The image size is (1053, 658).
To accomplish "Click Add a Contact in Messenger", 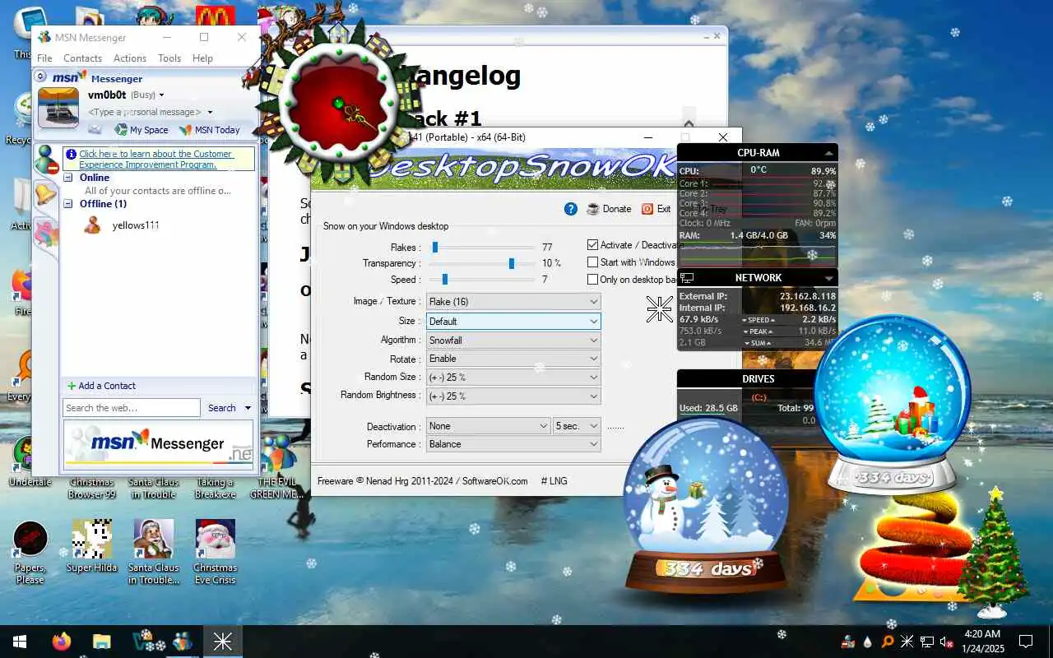I will tap(101, 386).
